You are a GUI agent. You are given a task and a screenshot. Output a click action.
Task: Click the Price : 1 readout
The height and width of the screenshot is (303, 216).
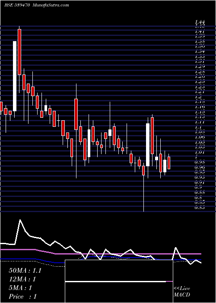[x=22, y=297]
